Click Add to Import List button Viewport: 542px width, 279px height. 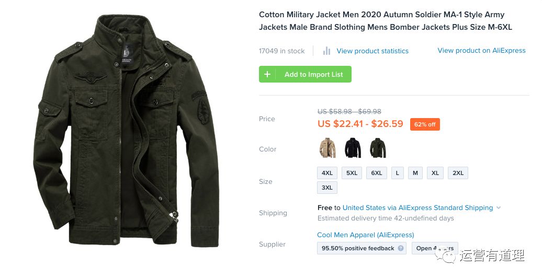[305, 74]
